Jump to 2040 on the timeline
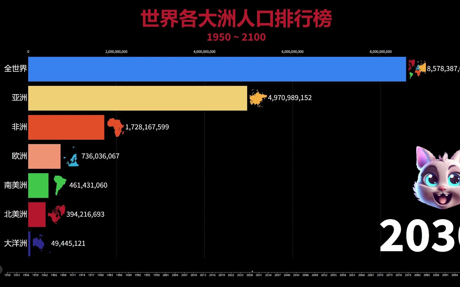460x287 pixels. (x=287, y=275)
